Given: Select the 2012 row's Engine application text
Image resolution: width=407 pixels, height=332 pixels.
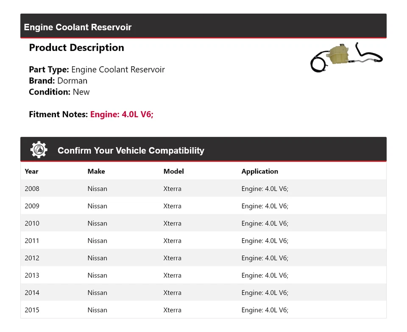Looking at the screenshot, I should click(x=265, y=258).
